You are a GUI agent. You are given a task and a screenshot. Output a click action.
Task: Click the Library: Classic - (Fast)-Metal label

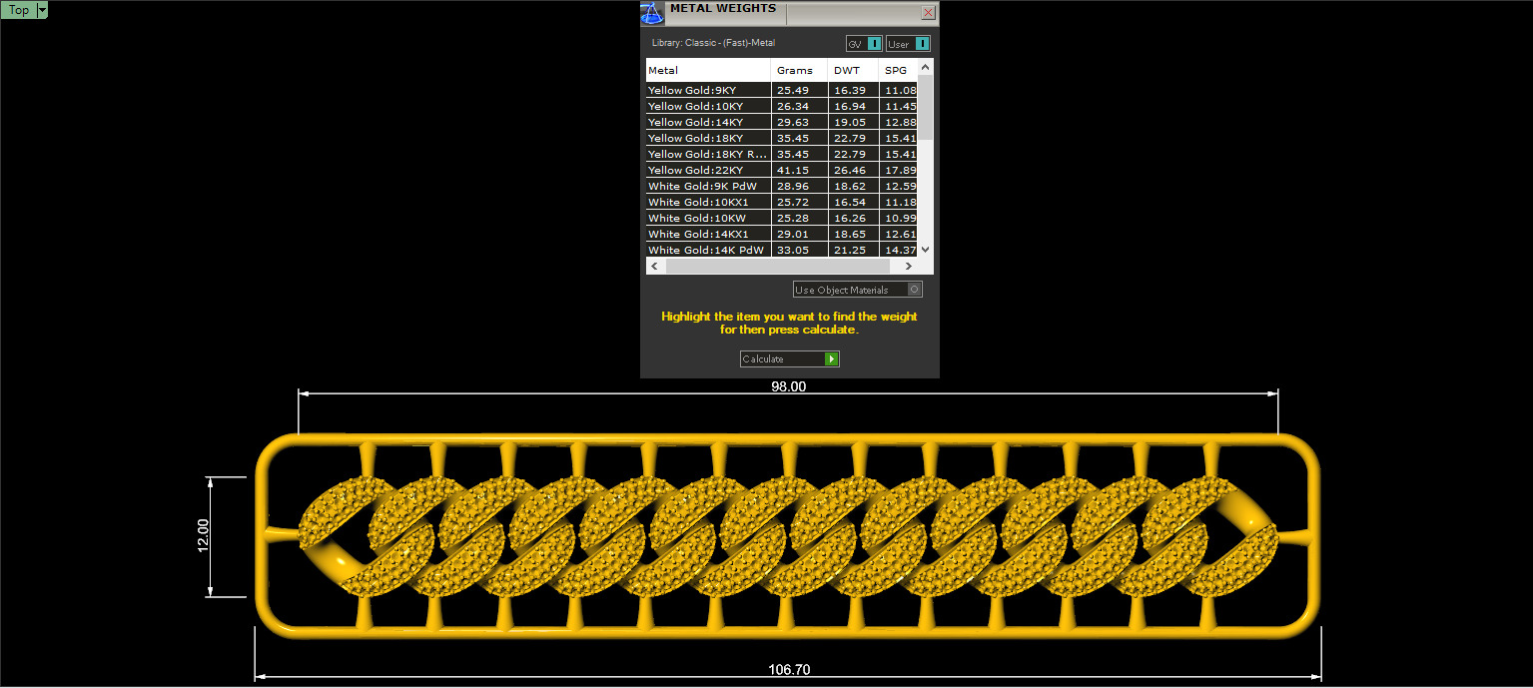click(713, 43)
